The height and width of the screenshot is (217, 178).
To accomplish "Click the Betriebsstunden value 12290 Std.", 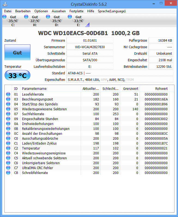I will pyautogui.click(x=161, y=66).
